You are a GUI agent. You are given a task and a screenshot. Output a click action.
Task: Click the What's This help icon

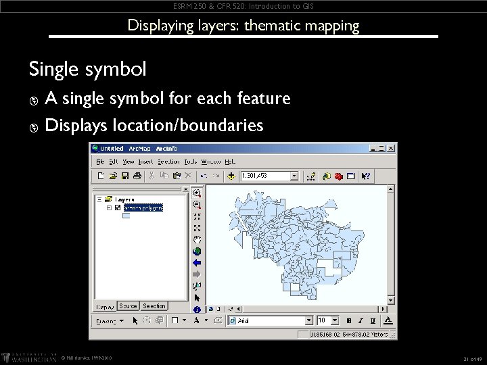(x=365, y=176)
